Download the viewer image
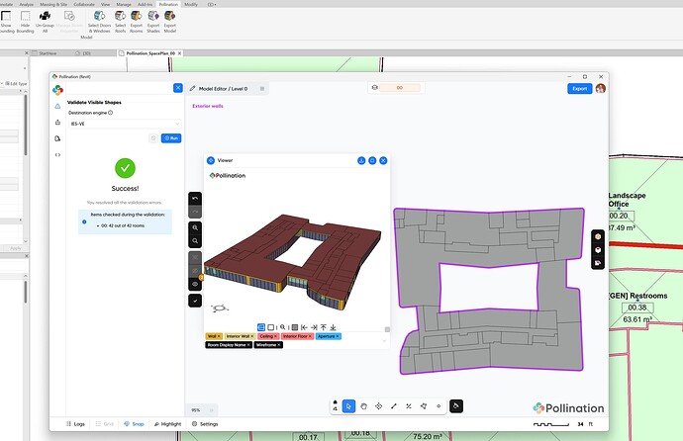The width and height of the screenshot is (683, 441). (361, 159)
